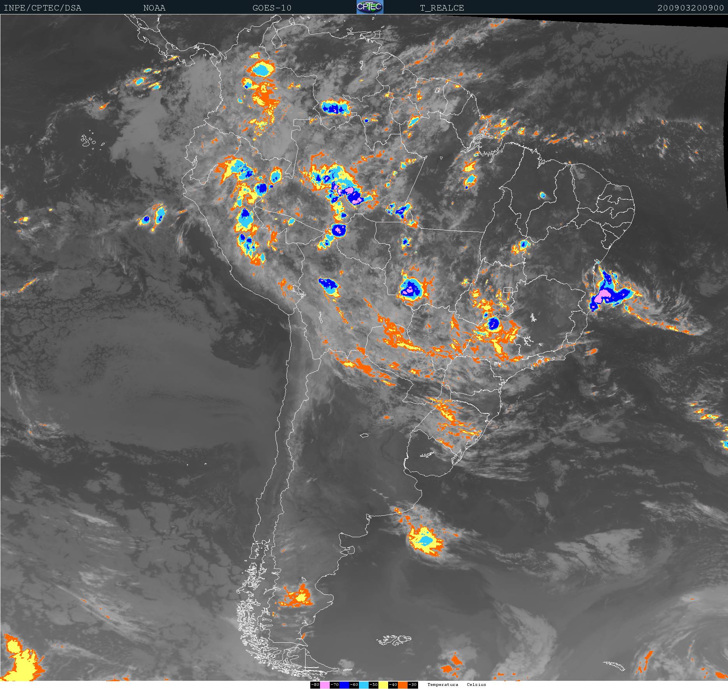Click the dark blue legend swatch
Screen dimensions: 728x689
coord(344,685)
